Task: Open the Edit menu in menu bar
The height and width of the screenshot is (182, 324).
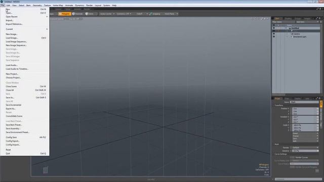Action: (x=8, y=6)
